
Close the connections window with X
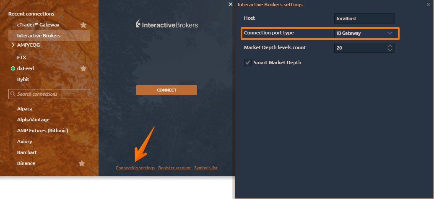click(x=230, y=4)
